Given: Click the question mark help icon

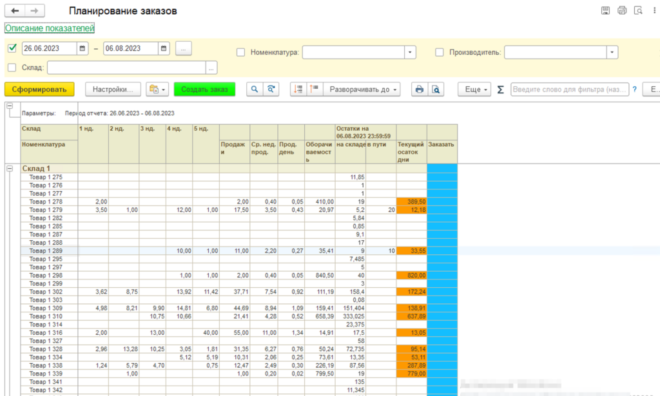Looking at the screenshot, I should pyautogui.click(x=634, y=89).
